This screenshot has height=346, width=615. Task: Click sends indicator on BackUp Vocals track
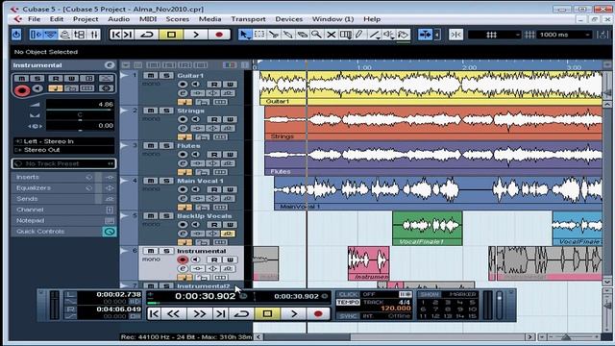(x=228, y=234)
